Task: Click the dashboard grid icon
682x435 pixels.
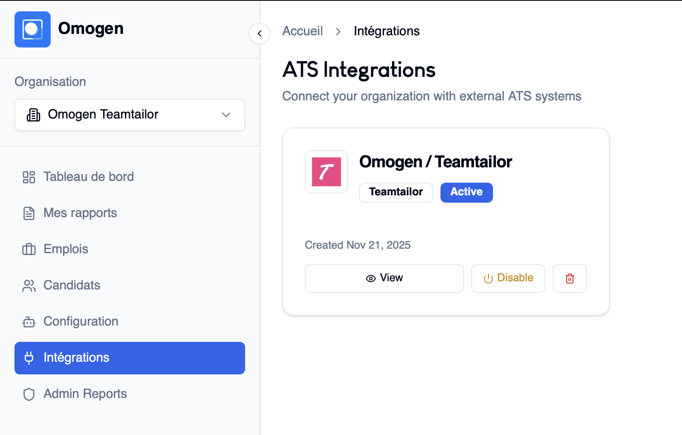Action: (x=29, y=177)
